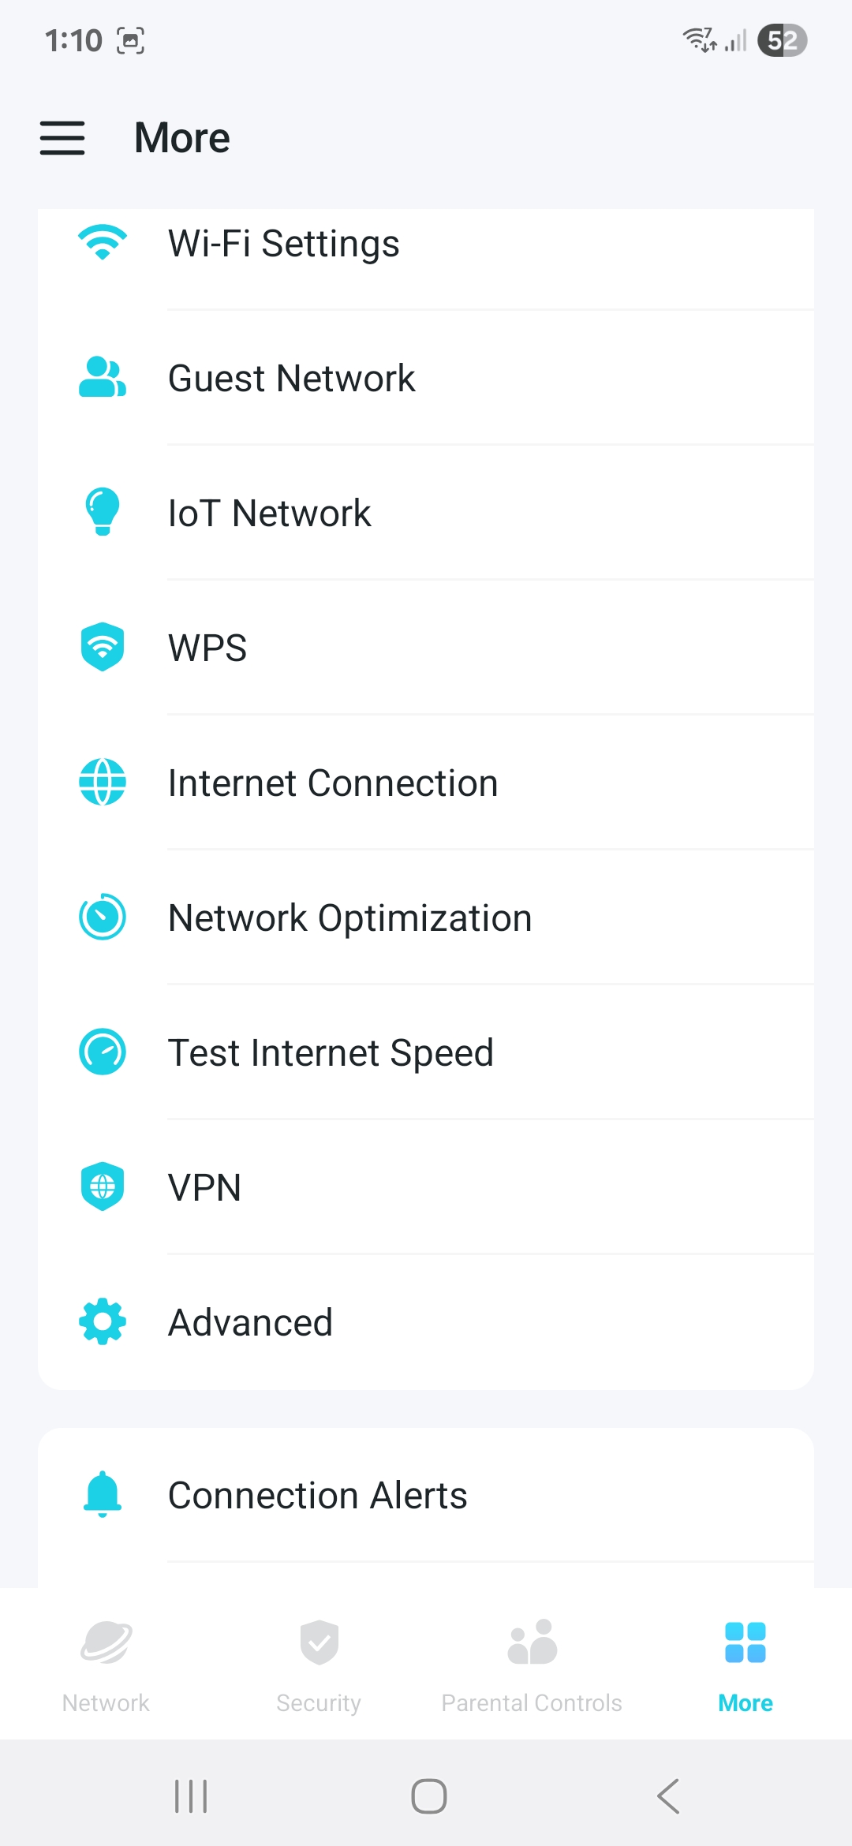The image size is (852, 1846).
Task: Open the hamburger menu
Action: [x=62, y=138]
